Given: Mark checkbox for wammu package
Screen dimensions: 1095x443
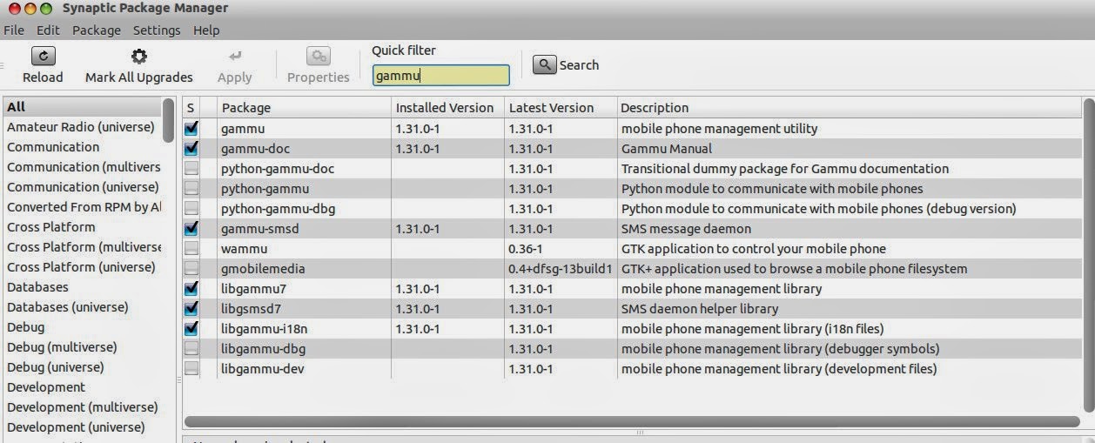Looking at the screenshot, I should [191, 248].
